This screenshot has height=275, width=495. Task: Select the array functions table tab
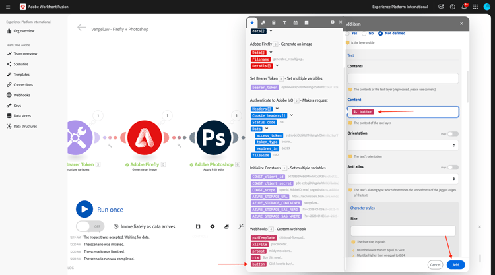[x=306, y=22]
